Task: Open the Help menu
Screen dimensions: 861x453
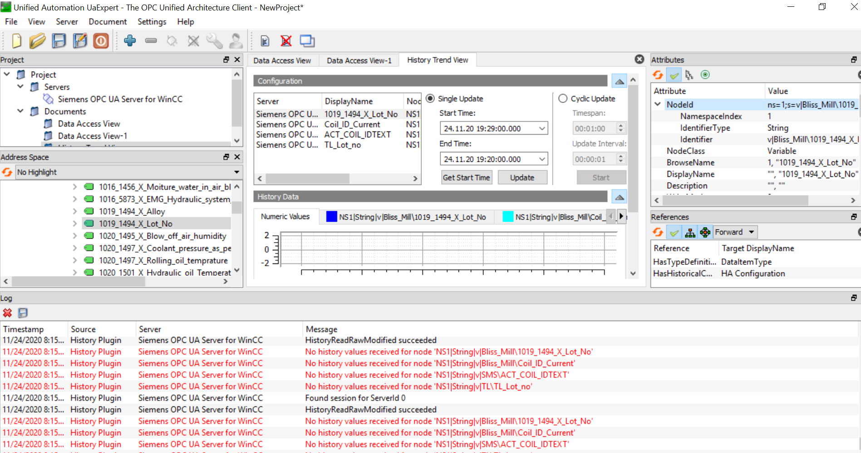Action: coord(185,22)
